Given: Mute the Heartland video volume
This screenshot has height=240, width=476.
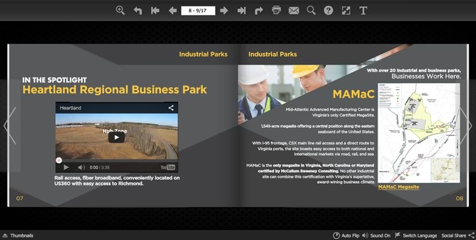Looking at the screenshot, I should pyautogui.click(x=81, y=167).
